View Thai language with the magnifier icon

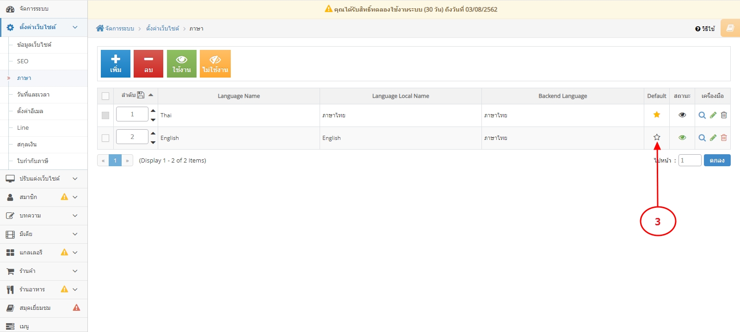click(x=702, y=115)
